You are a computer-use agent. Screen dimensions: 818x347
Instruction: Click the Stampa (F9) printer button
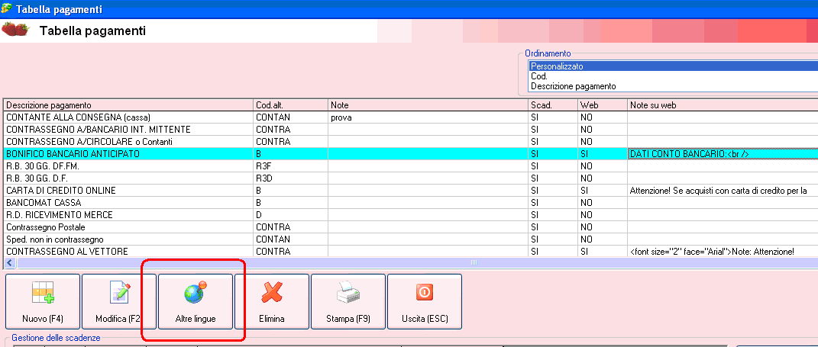click(x=348, y=302)
